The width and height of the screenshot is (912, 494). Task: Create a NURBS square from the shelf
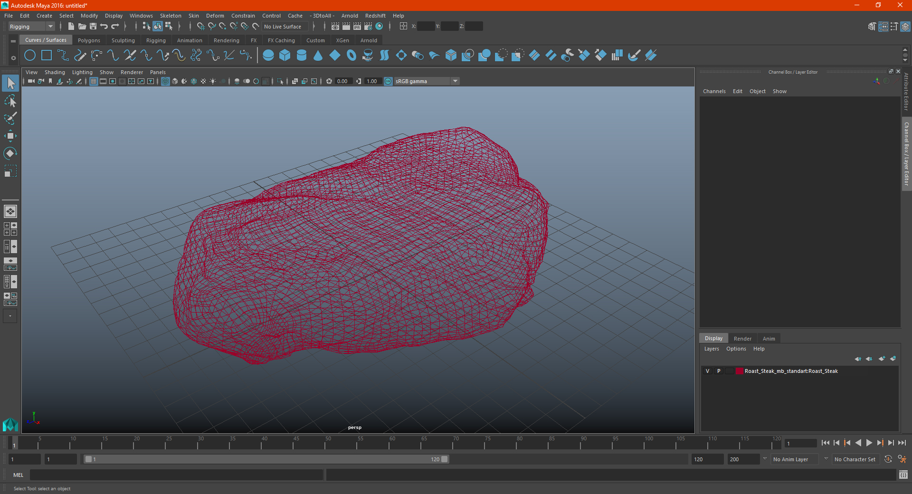point(47,56)
